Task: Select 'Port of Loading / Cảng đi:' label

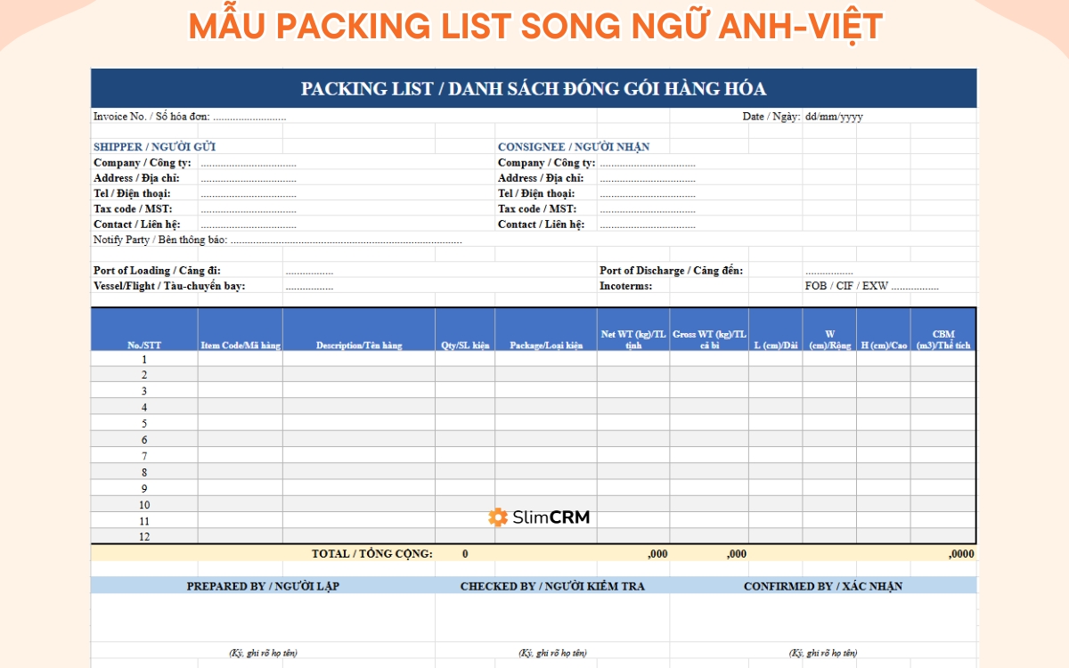Action: point(157,271)
